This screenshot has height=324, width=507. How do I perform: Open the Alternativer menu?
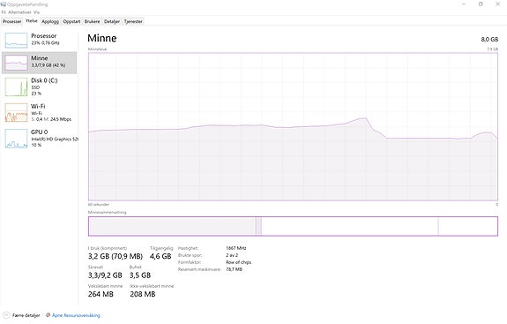[x=19, y=12]
